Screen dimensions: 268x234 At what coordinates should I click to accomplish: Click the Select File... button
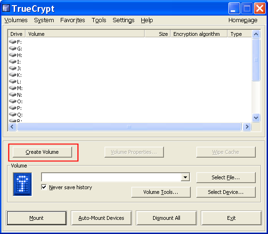226,177
